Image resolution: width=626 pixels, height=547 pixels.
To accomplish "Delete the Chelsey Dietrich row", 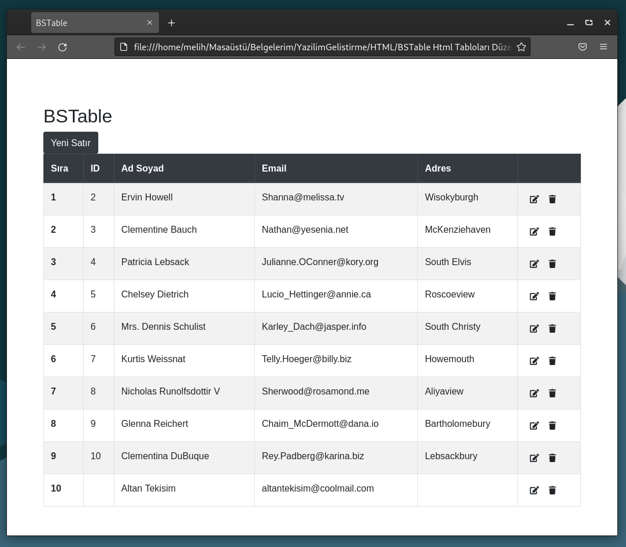I will (x=552, y=296).
